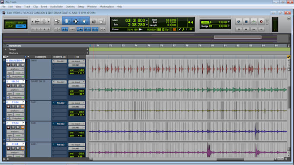Mute the SNARE track
The height and width of the screenshot is (165, 294).
point(22,65)
